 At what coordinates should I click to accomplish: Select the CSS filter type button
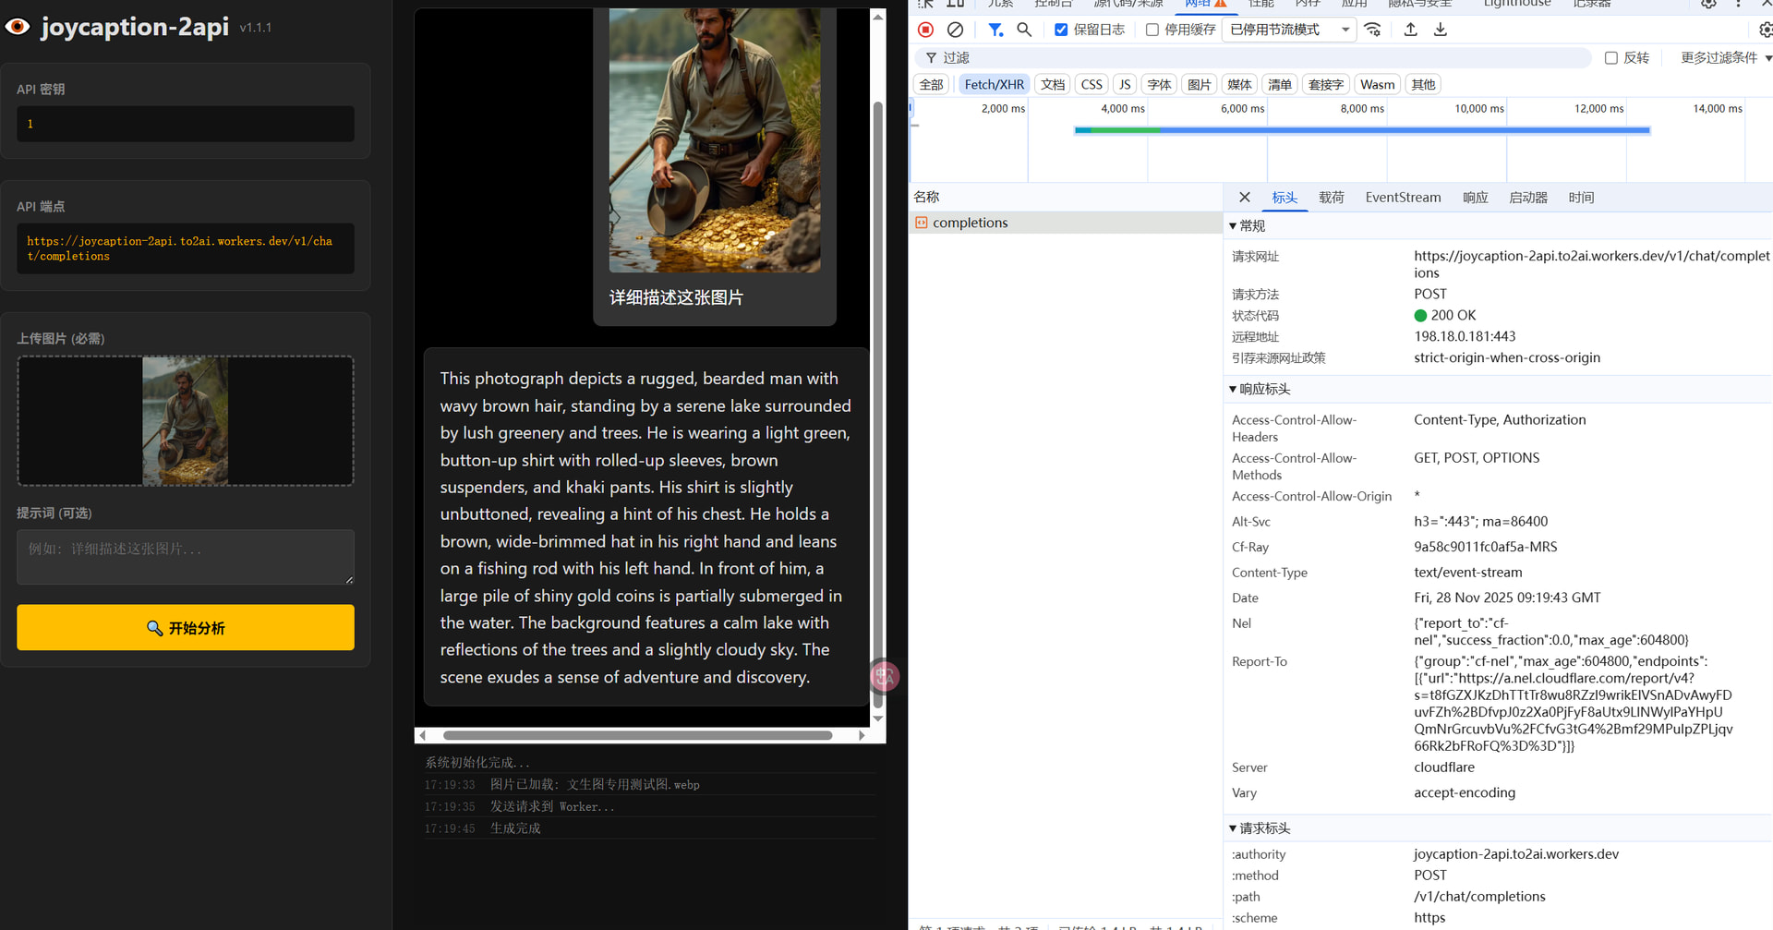click(1092, 85)
